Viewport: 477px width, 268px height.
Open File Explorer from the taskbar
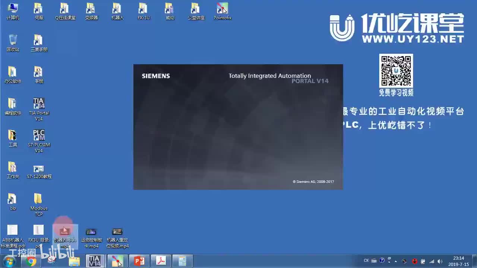coord(74,261)
